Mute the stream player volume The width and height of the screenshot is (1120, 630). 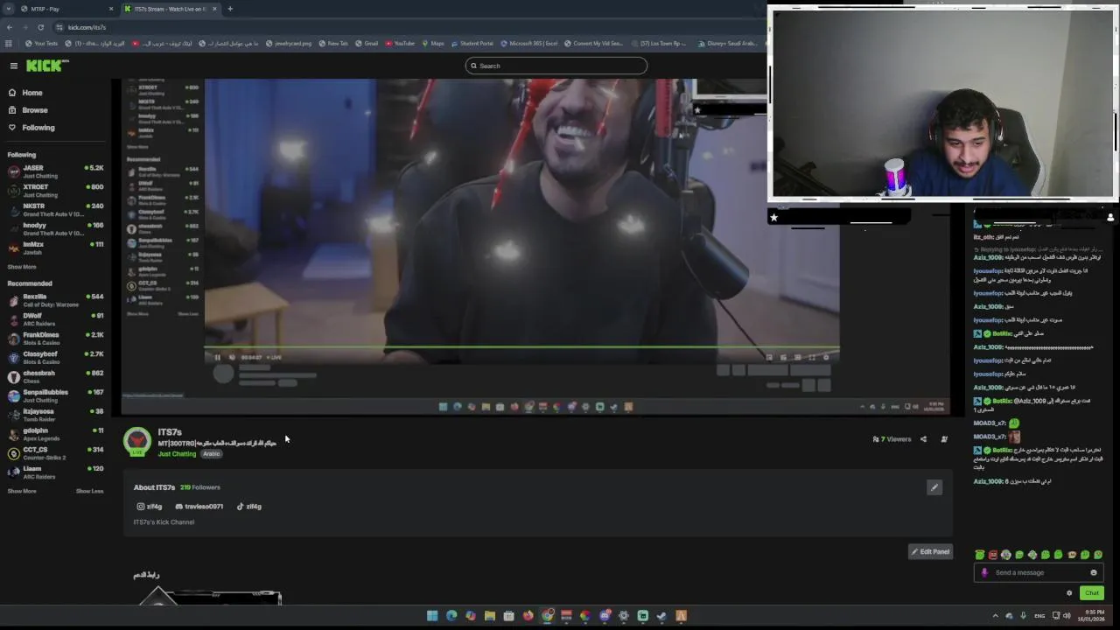pos(232,357)
